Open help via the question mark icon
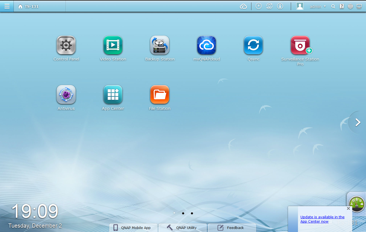 pos(342,6)
